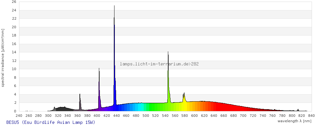Viewport: 318px width, 127px height.
Task: Click the 26 tick label on y-axis
Action: point(14,2)
